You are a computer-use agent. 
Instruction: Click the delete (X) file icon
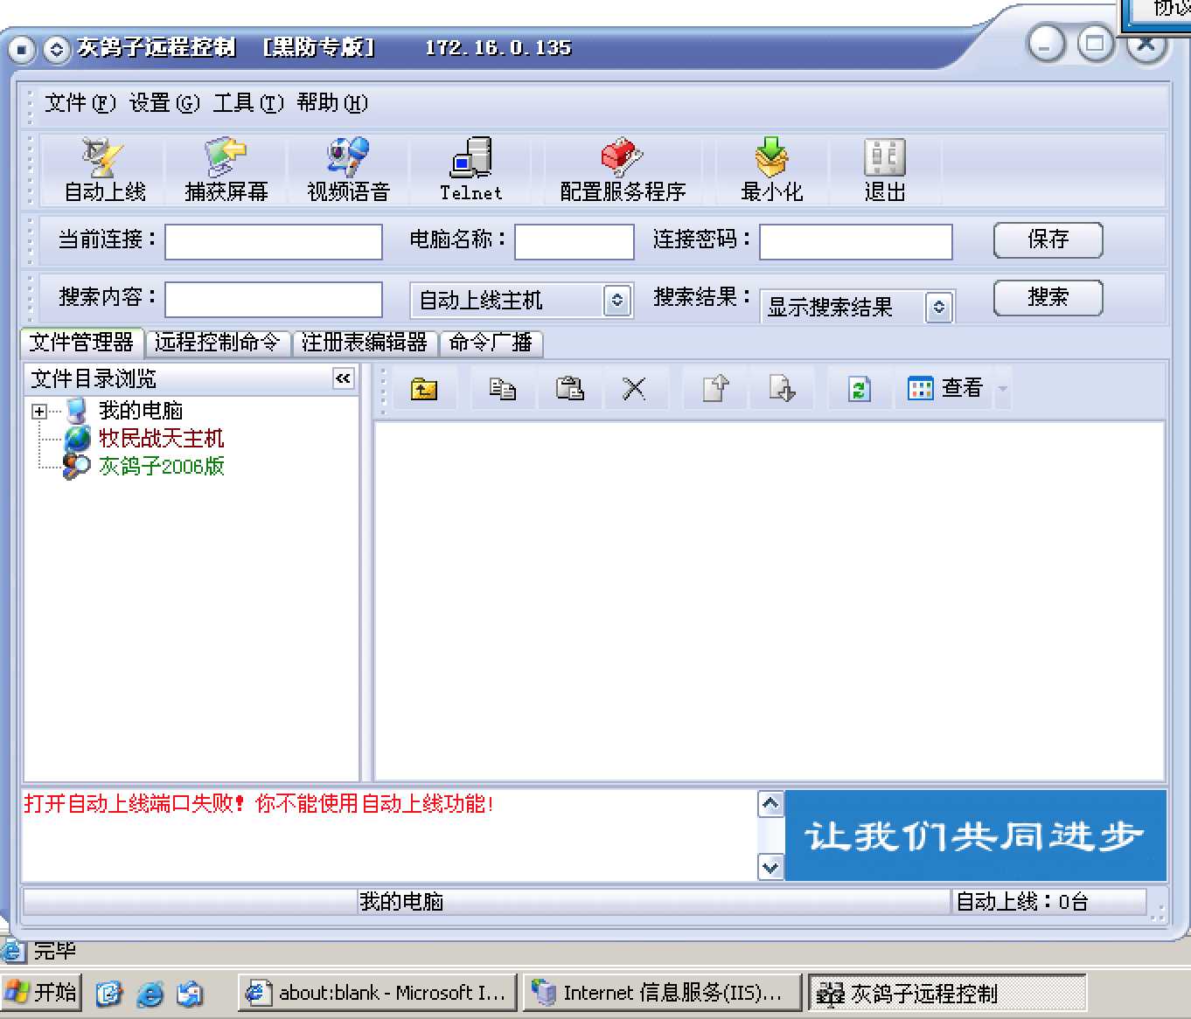tap(634, 389)
